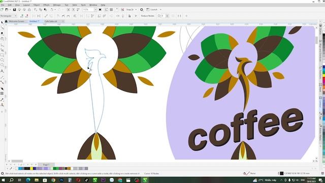This screenshot has height=183, width=325.
Task: Click the Export icon in toolbar
Action: coord(73,10)
